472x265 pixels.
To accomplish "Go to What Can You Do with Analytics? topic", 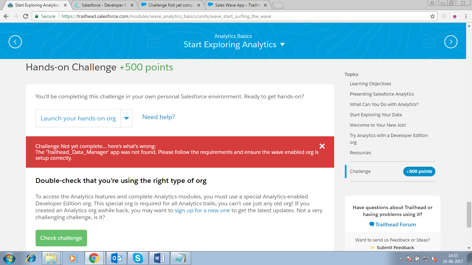I will pyautogui.click(x=384, y=105).
